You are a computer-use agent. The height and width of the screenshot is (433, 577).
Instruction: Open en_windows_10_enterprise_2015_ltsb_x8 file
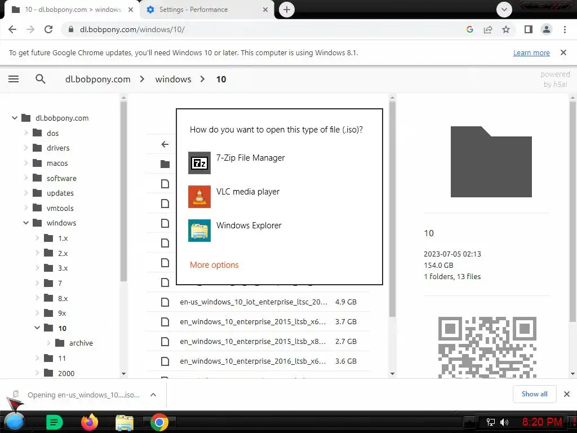coord(258,341)
